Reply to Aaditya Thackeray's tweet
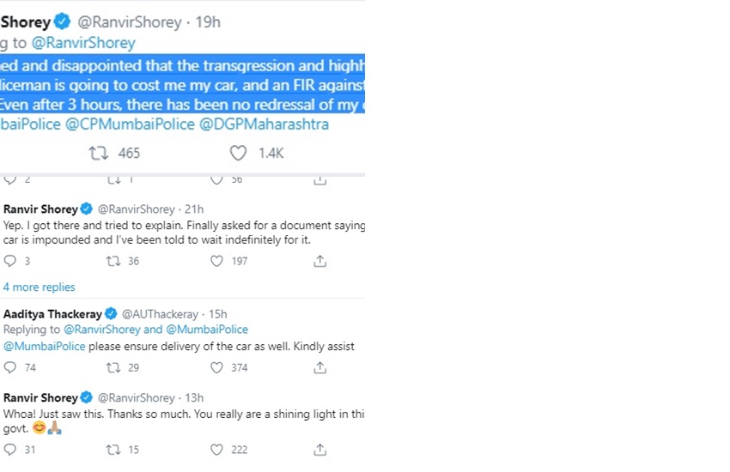This screenshot has height=472, width=730. [10, 367]
